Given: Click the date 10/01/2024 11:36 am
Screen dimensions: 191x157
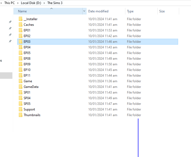Looking at the screenshot, I should [x=103, y=81].
